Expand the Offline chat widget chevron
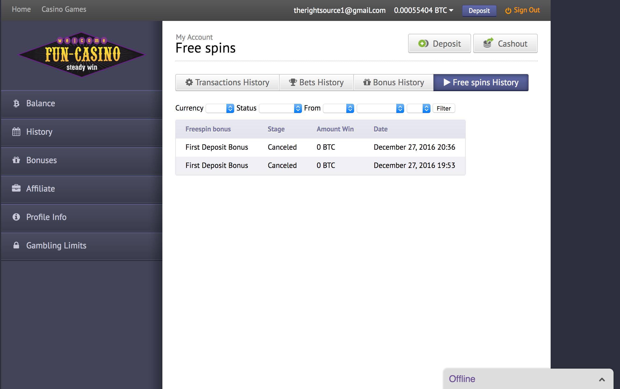 point(602,379)
